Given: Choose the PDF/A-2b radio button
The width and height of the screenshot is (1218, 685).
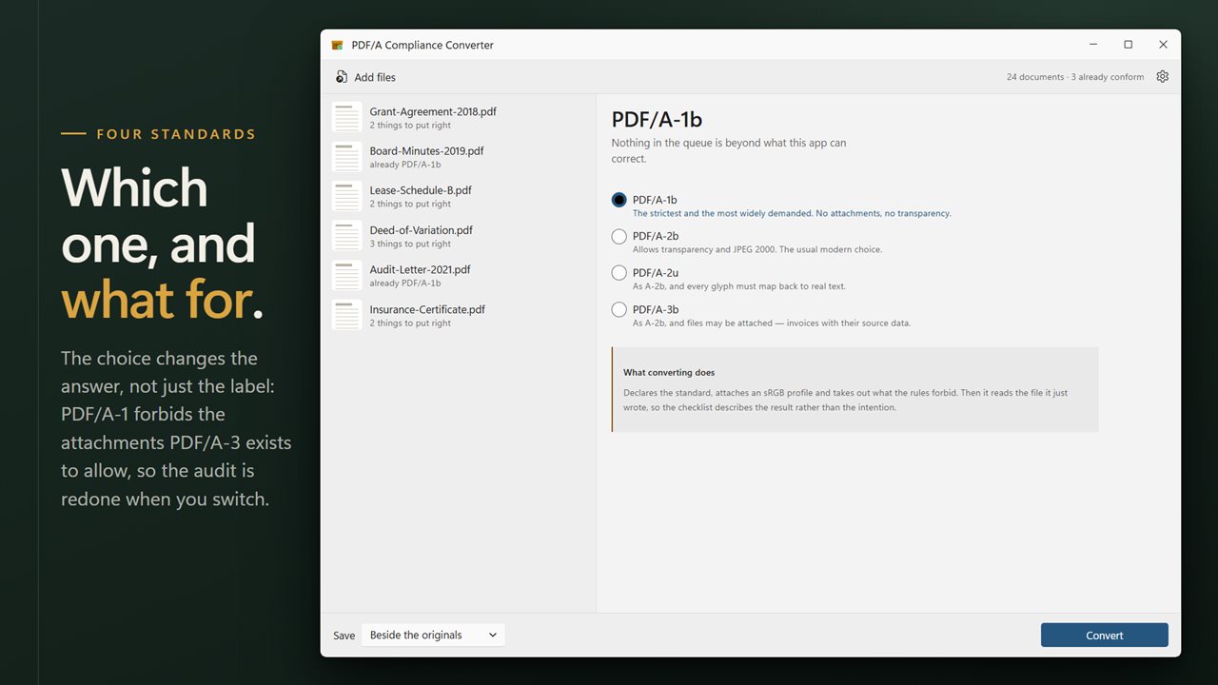Looking at the screenshot, I should pyautogui.click(x=619, y=236).
